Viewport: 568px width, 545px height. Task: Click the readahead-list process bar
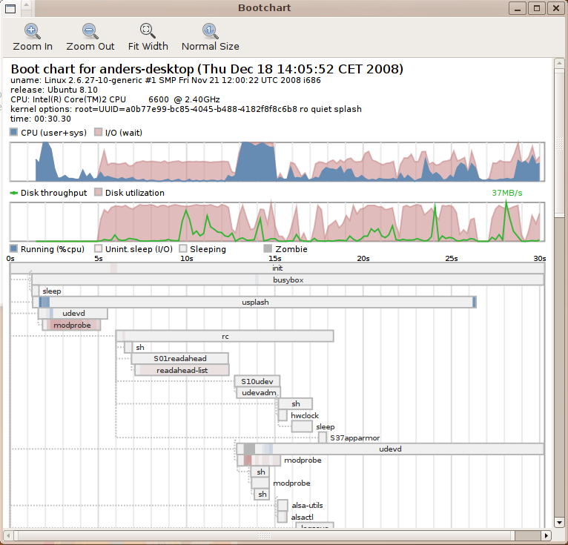point(182,370)
